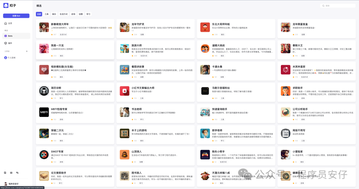The height and width of the screenshot is (189, 359).
Task: Open the 图书旅人 bot avatar
Action: (x=125, y=175)
